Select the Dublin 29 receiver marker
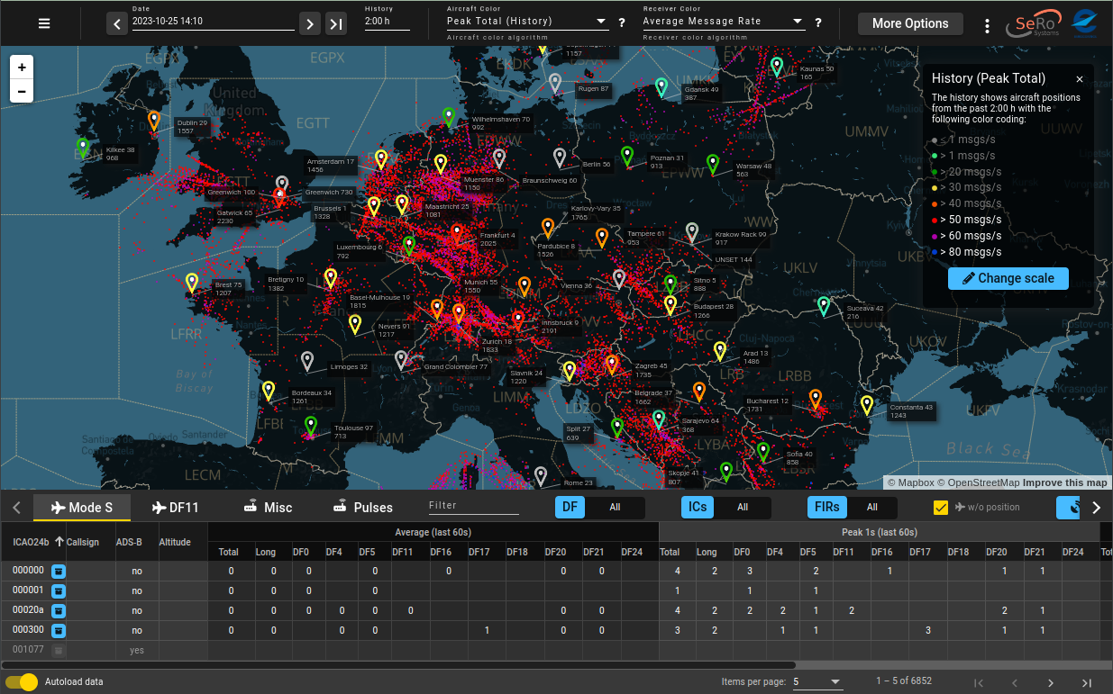The image size is (1113, 694). (x=154, y=121)
